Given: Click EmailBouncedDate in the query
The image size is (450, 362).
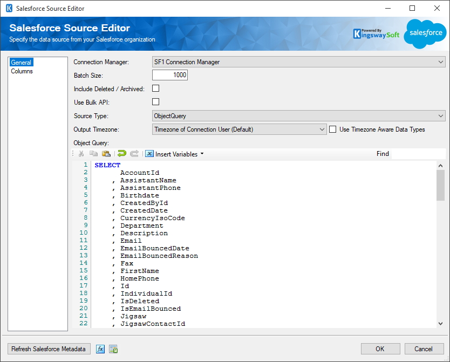Looking at the screenshot, I should coord(155,248).
